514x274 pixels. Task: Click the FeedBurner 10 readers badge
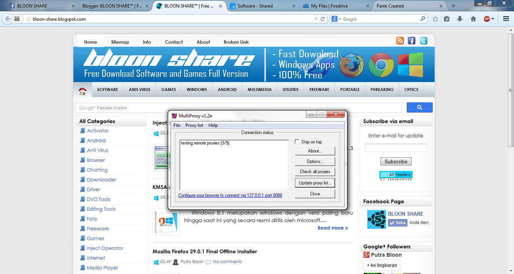396,175
